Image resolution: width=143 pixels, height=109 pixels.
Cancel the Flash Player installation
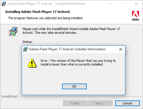tap(128, 103)
